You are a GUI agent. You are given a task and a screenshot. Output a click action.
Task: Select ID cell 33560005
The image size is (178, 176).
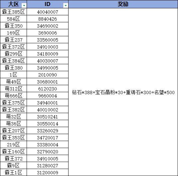pos(48,40)
